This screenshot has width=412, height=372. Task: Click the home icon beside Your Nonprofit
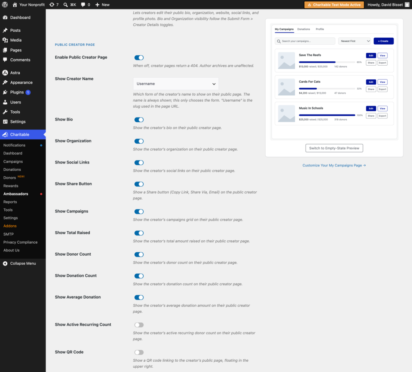coord(15,4)
